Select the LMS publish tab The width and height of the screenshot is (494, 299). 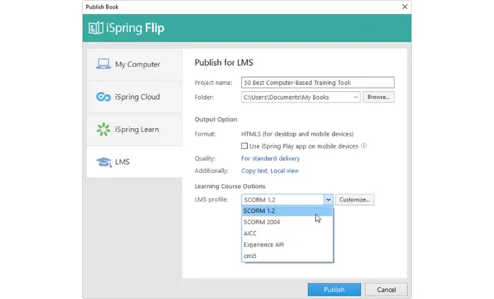click(134, 162)
